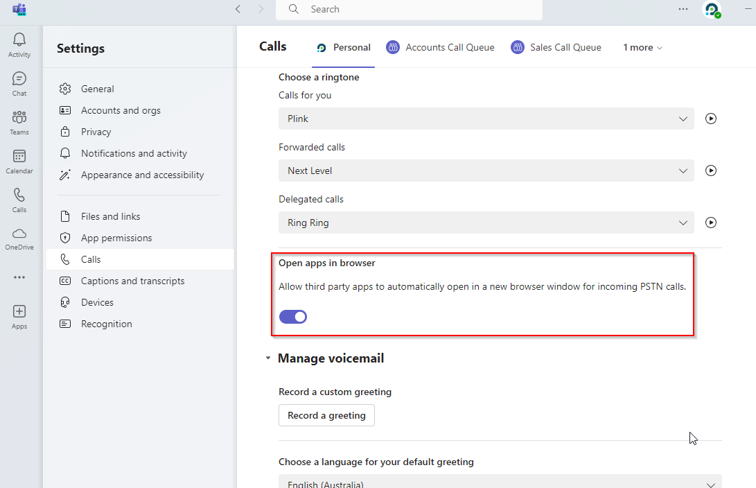The height and width of the screenshot is (488, 756).
Task: Expand the 1 more tabs menu
Action: click(642, 47)
